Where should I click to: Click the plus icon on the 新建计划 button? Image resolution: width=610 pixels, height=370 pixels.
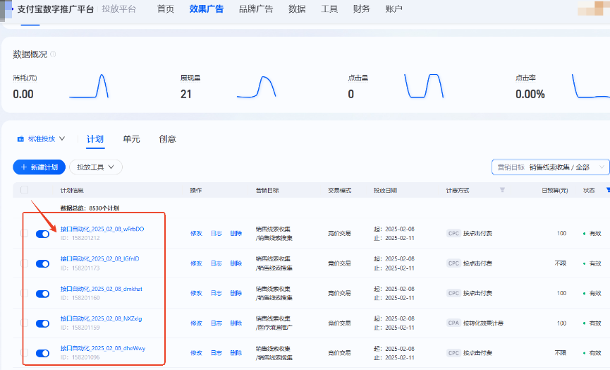(24, 167)
